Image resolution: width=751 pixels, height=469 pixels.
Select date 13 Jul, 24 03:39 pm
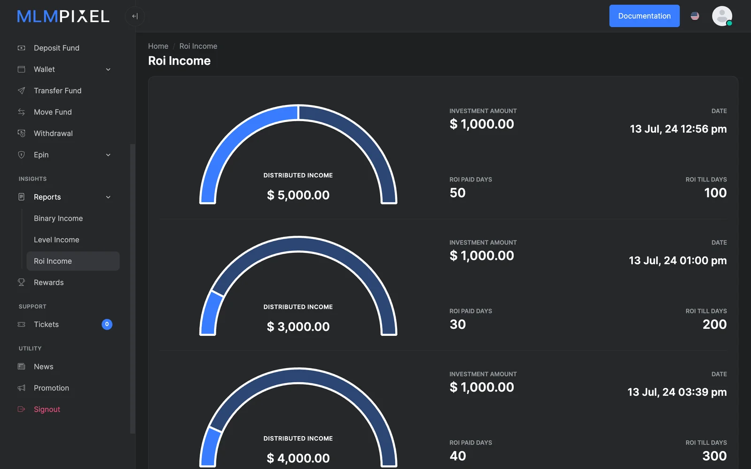[677, 392]
